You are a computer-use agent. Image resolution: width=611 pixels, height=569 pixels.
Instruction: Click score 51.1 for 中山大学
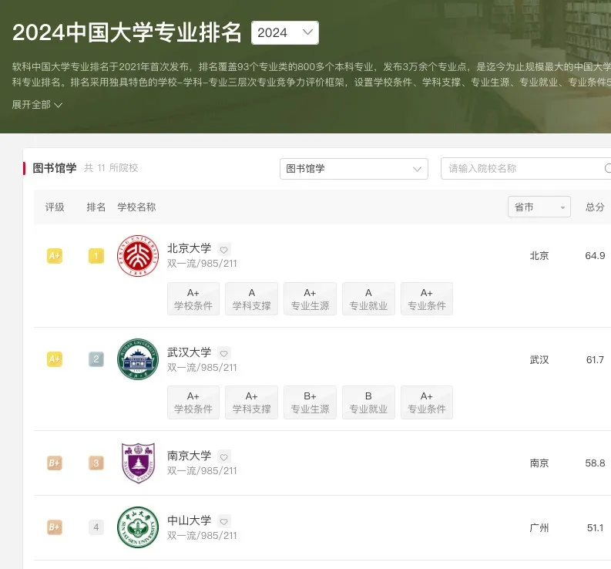pos(595,527)
